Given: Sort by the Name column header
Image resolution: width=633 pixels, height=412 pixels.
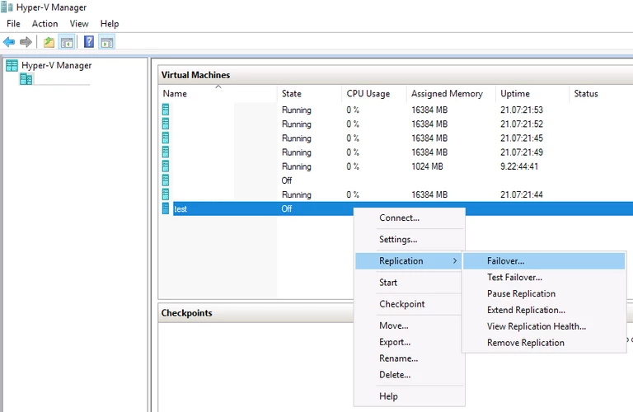Looking at the screenshot, I should pyautogui.click(x=218, y=94).
